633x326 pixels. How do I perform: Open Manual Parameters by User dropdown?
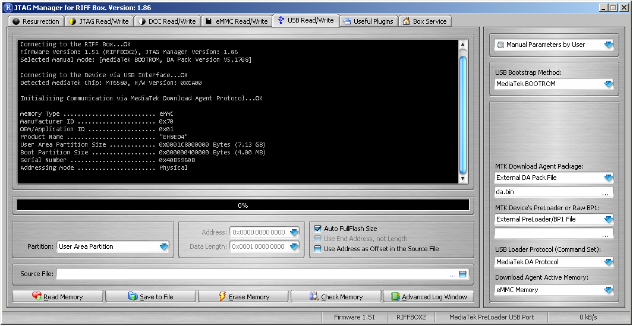(x=609, y=45)
